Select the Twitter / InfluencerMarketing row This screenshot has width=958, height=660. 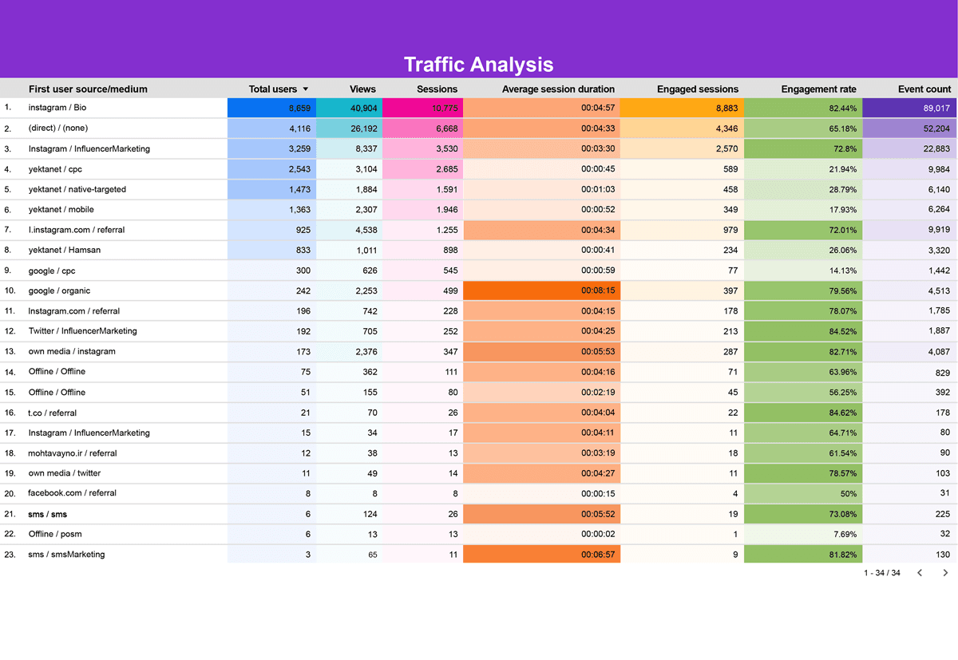coord(82,331)
